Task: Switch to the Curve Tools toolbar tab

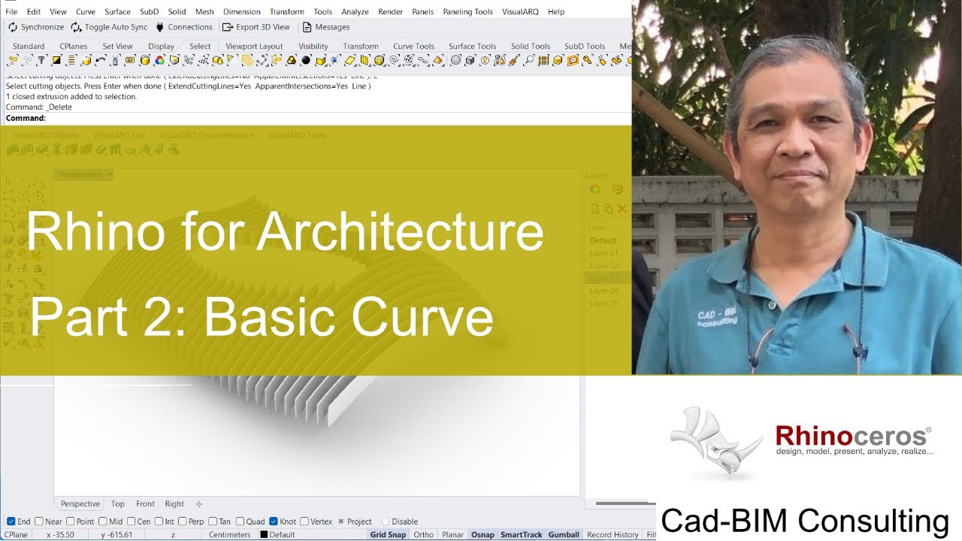Action: point(413,47)
